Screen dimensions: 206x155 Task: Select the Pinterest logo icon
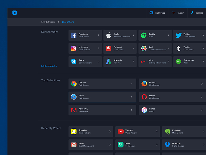click(x=109, y=48)
